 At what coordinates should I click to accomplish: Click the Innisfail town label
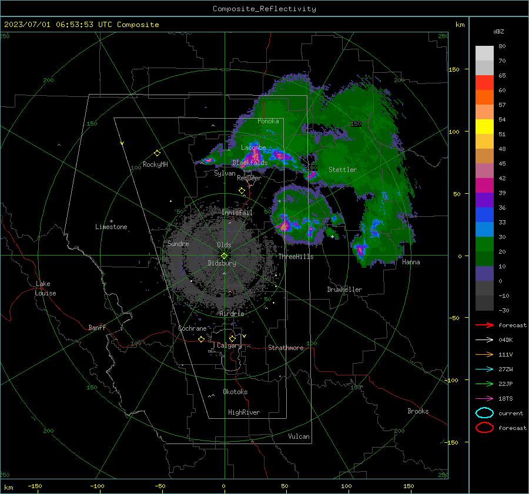[x=237, y=213]
